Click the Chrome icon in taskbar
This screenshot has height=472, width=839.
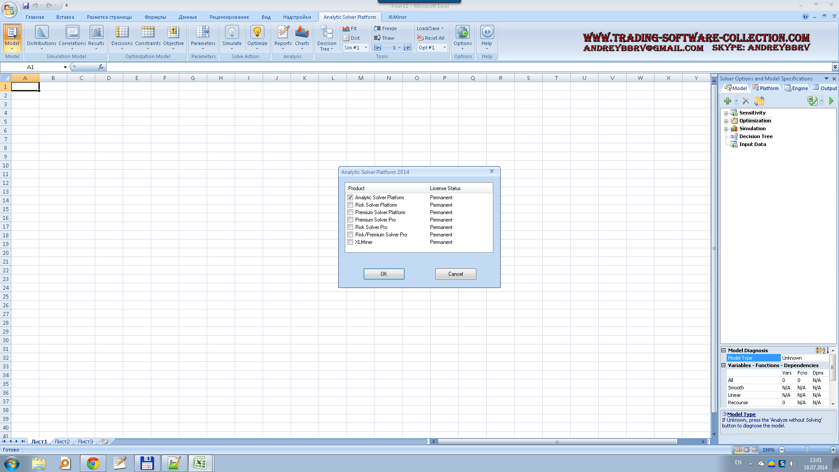[x=93, y=463]
